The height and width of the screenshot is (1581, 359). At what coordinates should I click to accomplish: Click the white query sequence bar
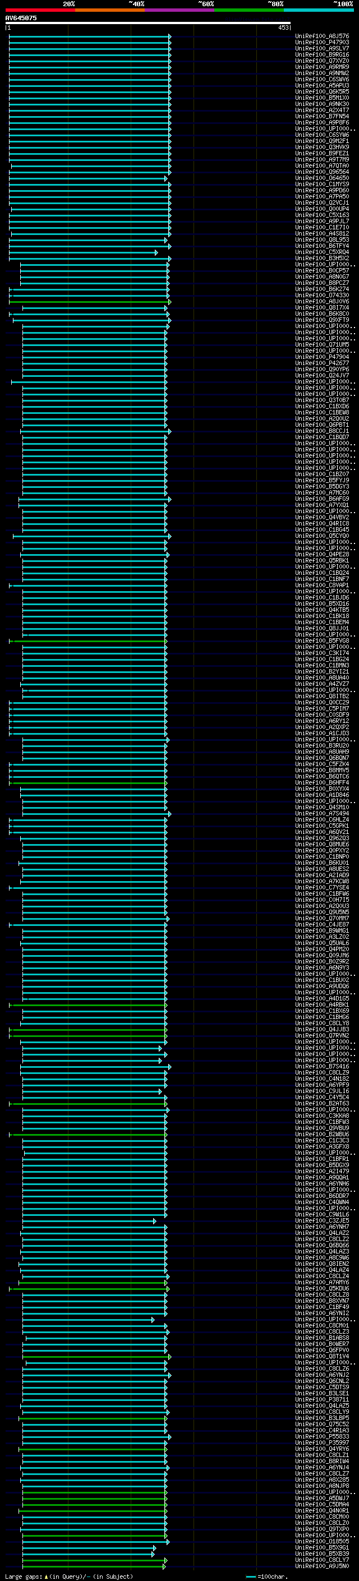click(148, 24)
